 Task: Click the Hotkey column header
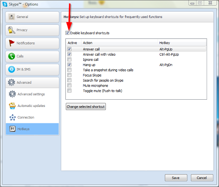click(x=182, y=43)
